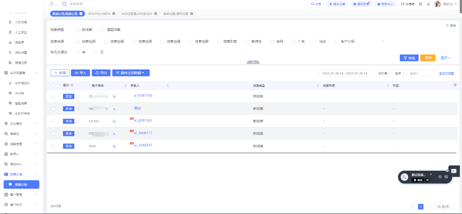The image size is (462, 214).
Task: Click the phone icon in the floating call widget
Action: (405, 177)
